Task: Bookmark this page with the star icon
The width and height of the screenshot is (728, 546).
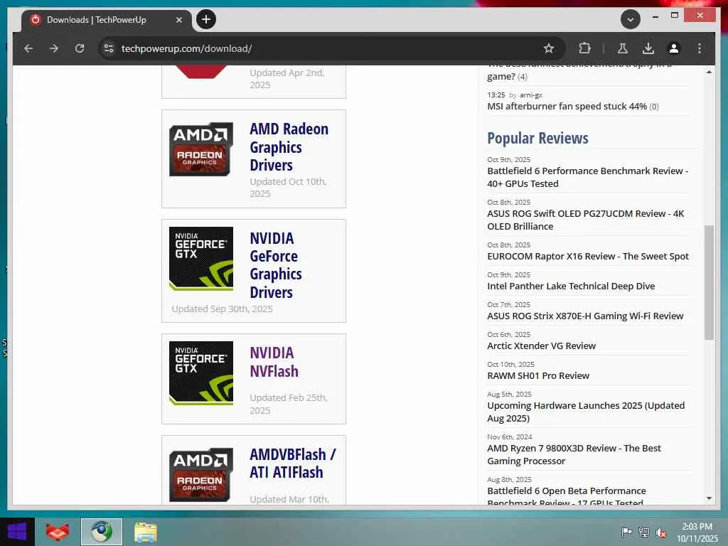Action: click(549, 48)
